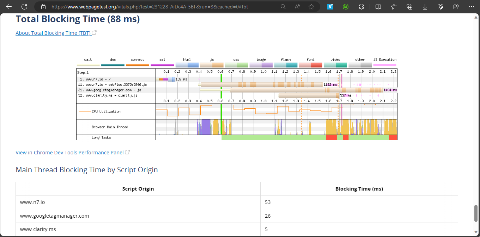Open the N7 browser extension
480x237 pixels.
[330, 7]
